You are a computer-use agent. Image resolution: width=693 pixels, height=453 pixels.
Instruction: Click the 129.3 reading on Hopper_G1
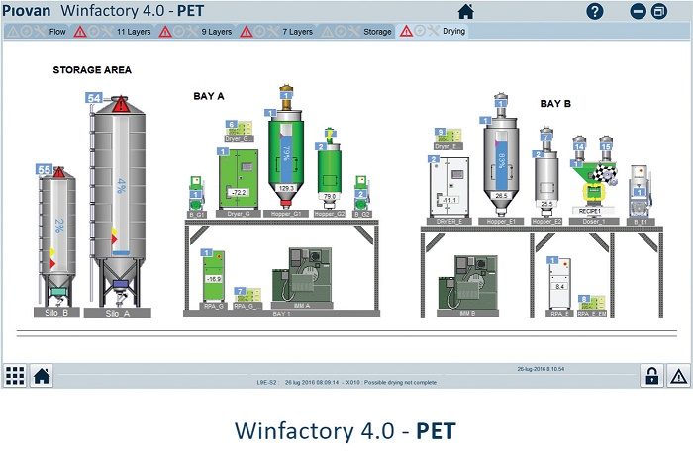pyautogui.click(x=286, y=188)
